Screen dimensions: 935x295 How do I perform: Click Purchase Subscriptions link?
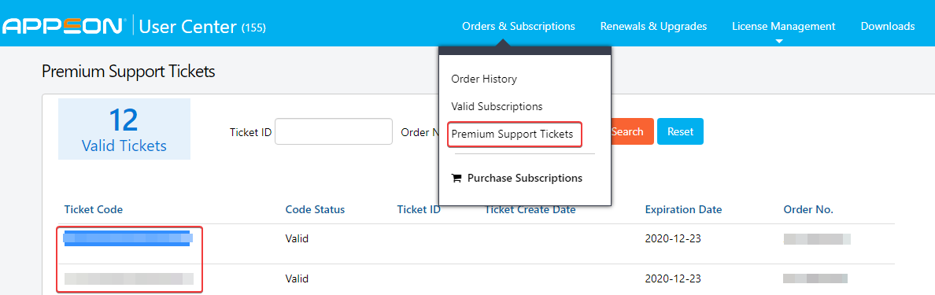click(525, 178)
